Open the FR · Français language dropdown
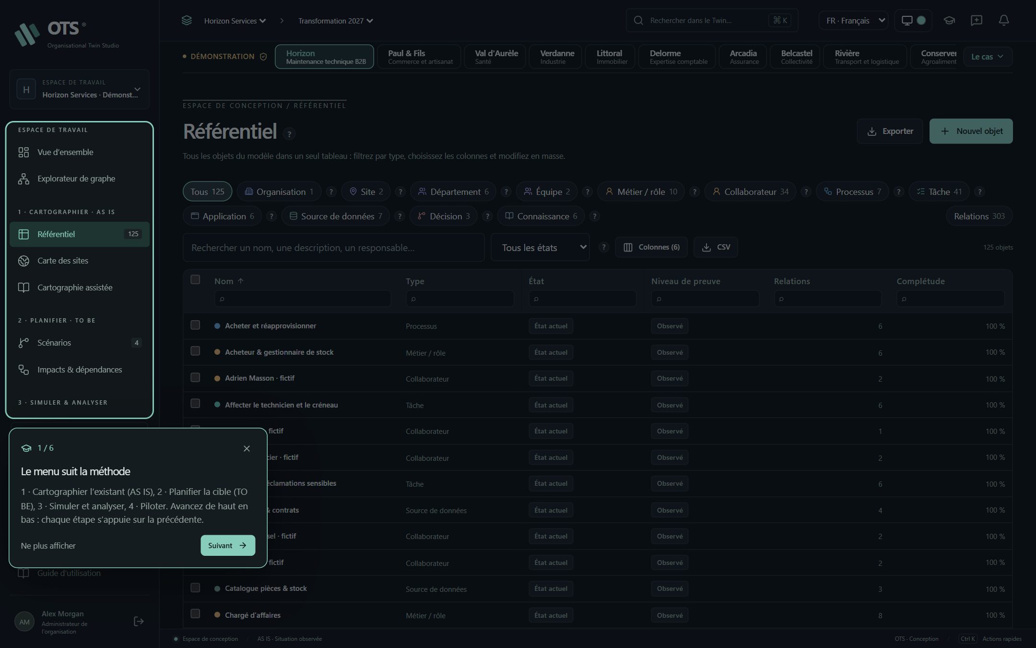Viewport: 1036px width, 648px height. click(x=854, y=20)
